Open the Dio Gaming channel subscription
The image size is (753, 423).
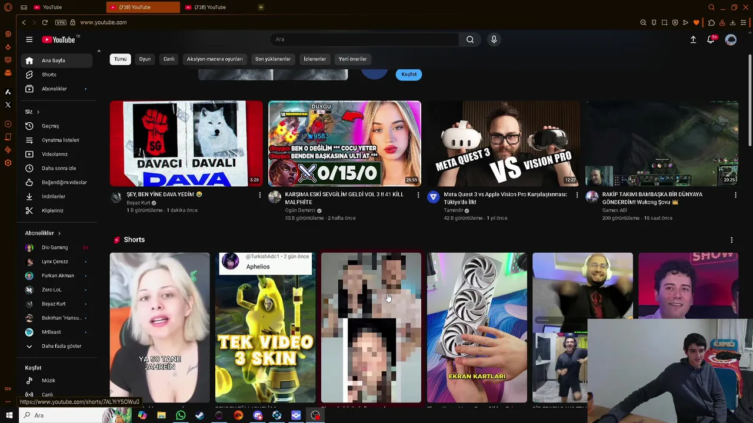56,247
